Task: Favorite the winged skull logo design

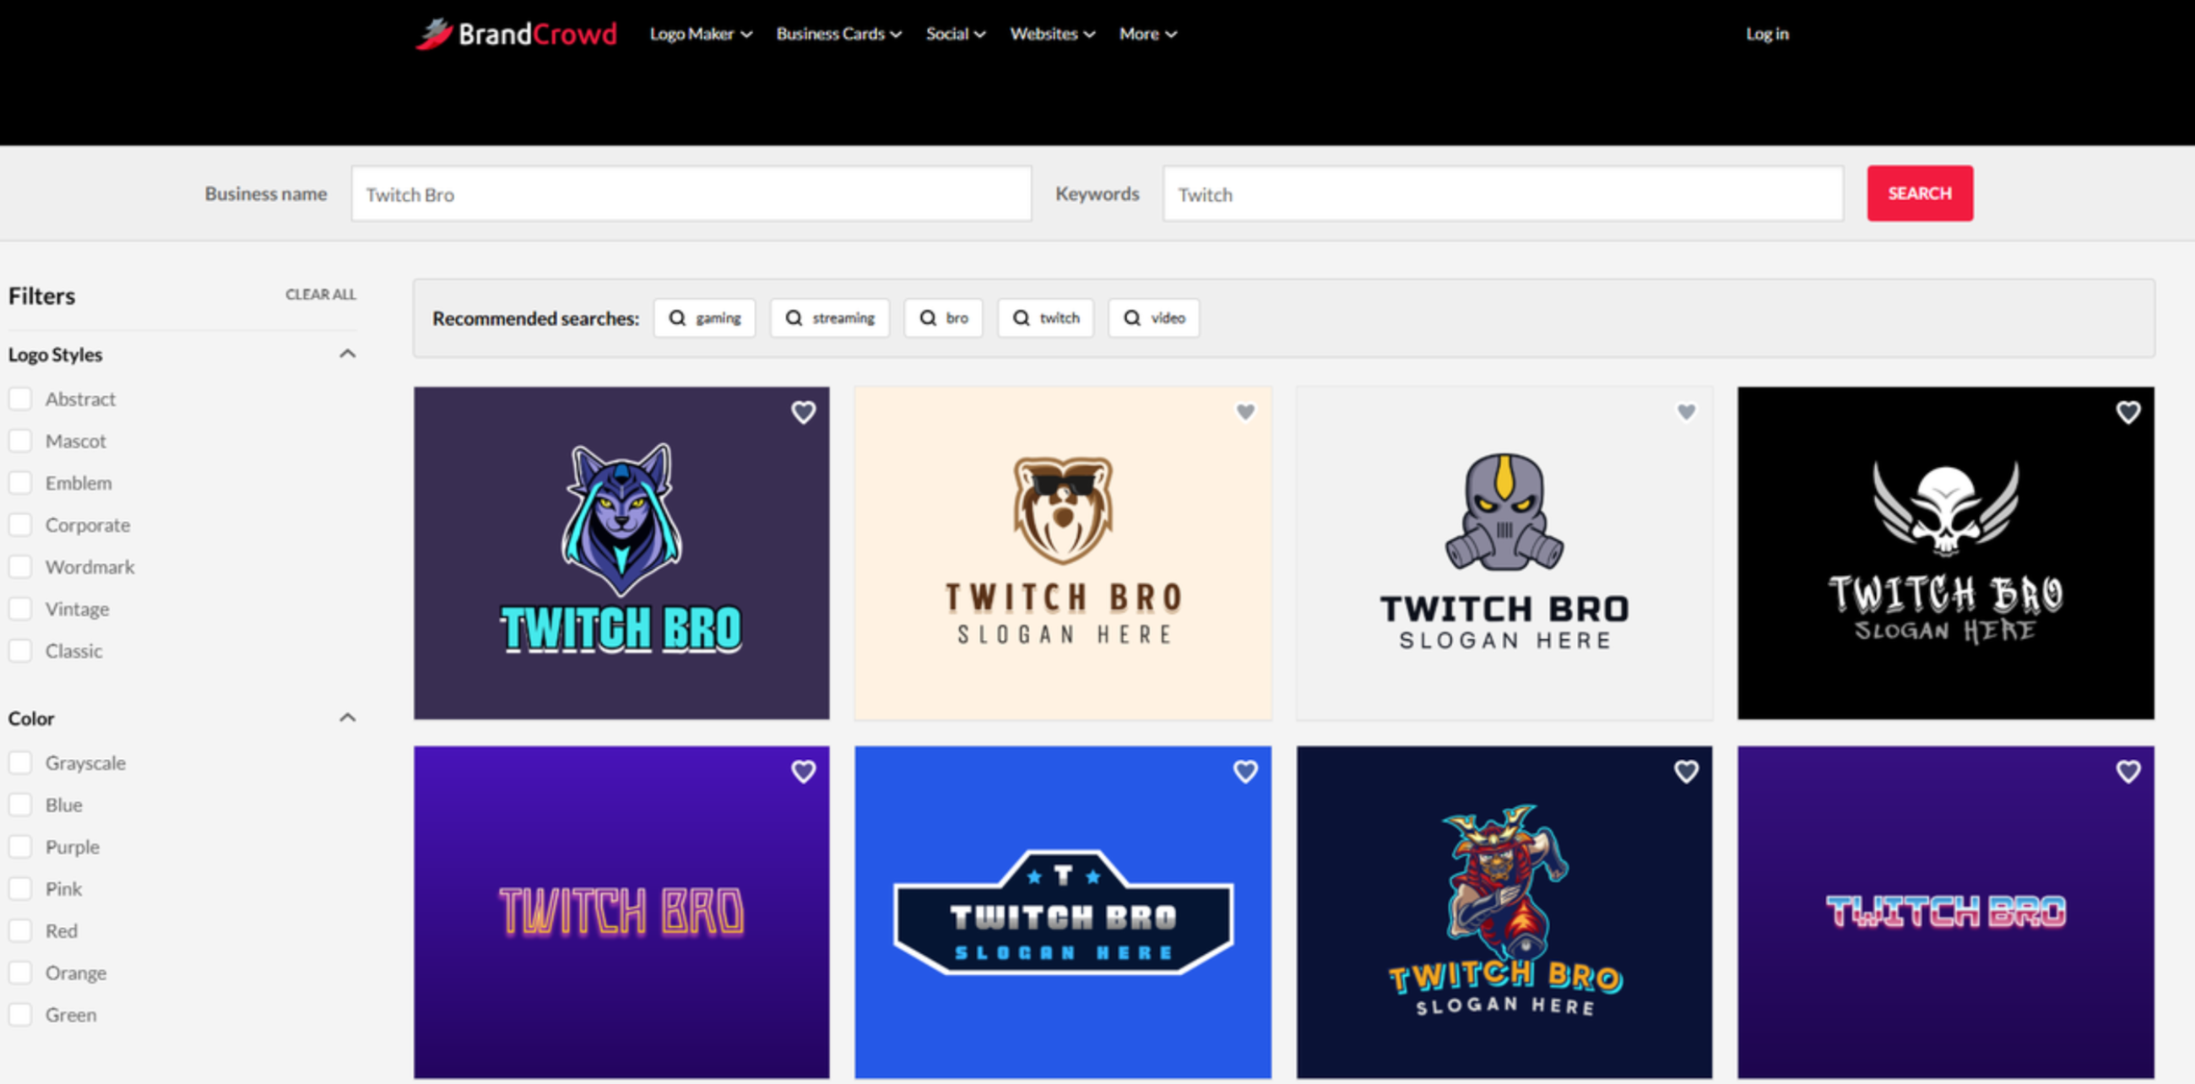Action: (2127, 413)
